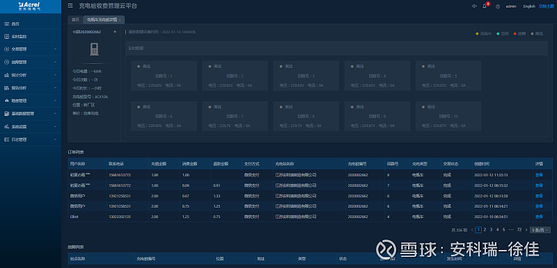
Task: Select the circuit 7 status card
Action: click(235, 116)
